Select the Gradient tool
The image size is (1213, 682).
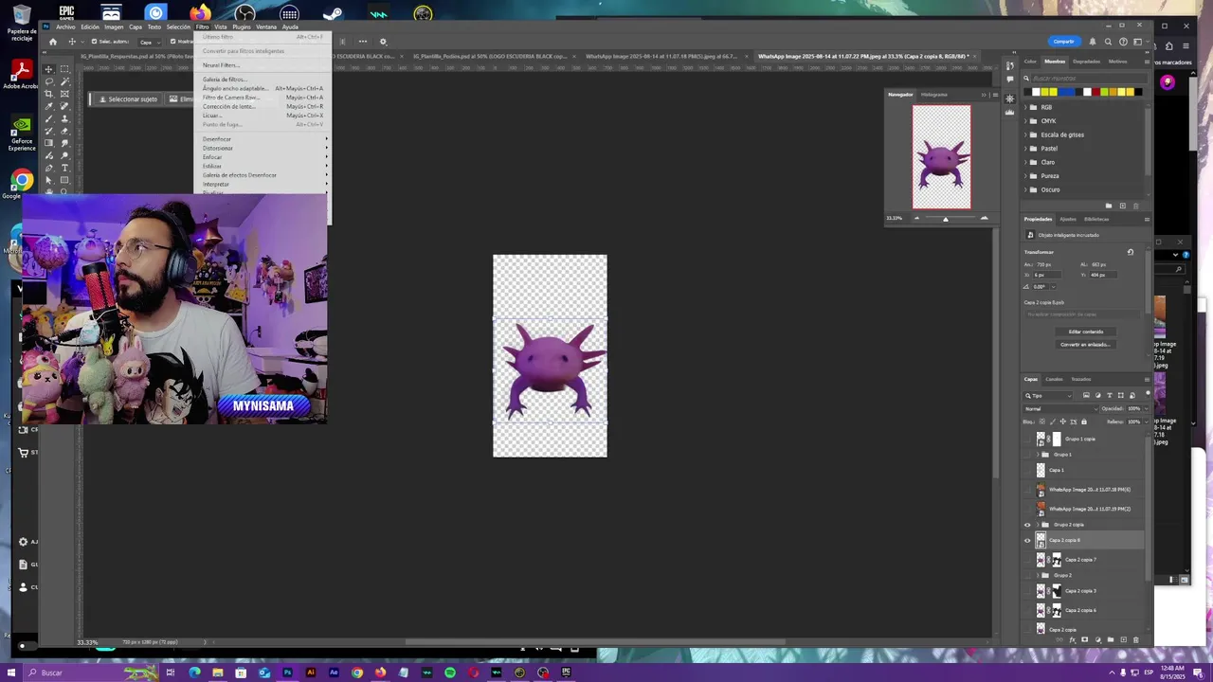point(48,143)
